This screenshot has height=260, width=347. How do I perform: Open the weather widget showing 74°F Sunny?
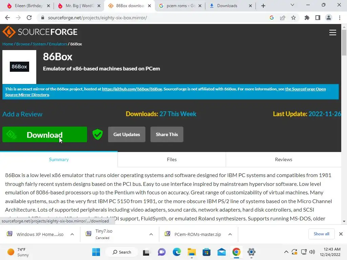click(18, 252)
